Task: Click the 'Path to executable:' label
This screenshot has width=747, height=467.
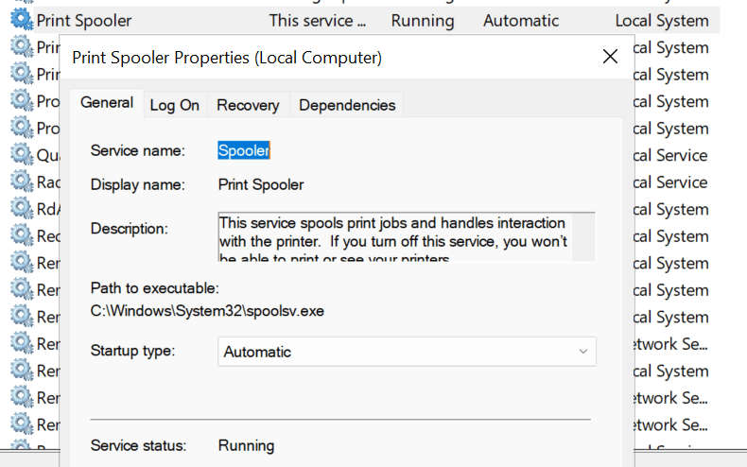Action: click(x=154, y=288)
